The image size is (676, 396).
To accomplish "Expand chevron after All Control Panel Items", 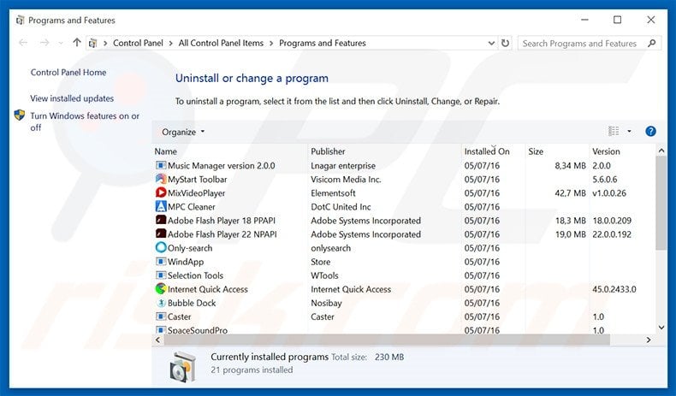I will click(271, 43).
